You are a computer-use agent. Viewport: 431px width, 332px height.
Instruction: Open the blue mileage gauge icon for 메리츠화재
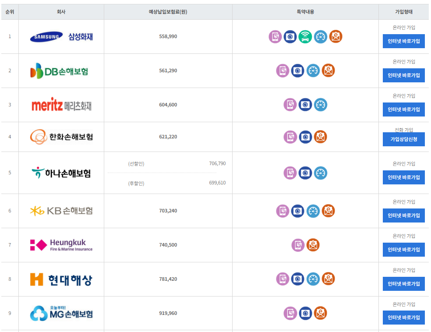[x=321, y=105]
